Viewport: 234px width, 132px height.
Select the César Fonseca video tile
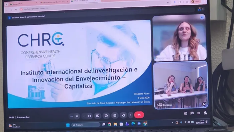coord(181,85)
